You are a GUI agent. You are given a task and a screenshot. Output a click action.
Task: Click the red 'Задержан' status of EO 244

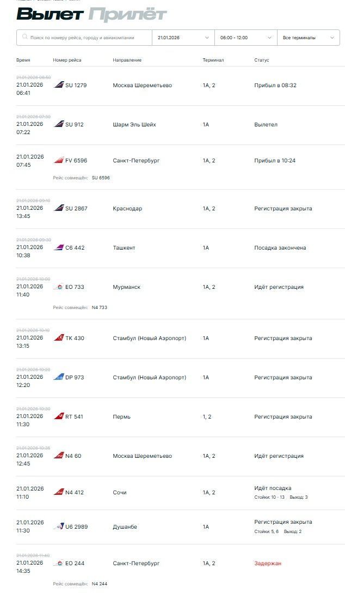[268, 564]
